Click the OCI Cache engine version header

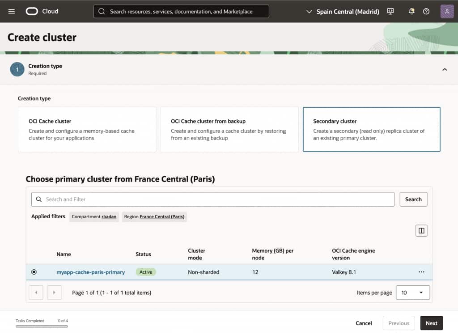pos(353,254)
